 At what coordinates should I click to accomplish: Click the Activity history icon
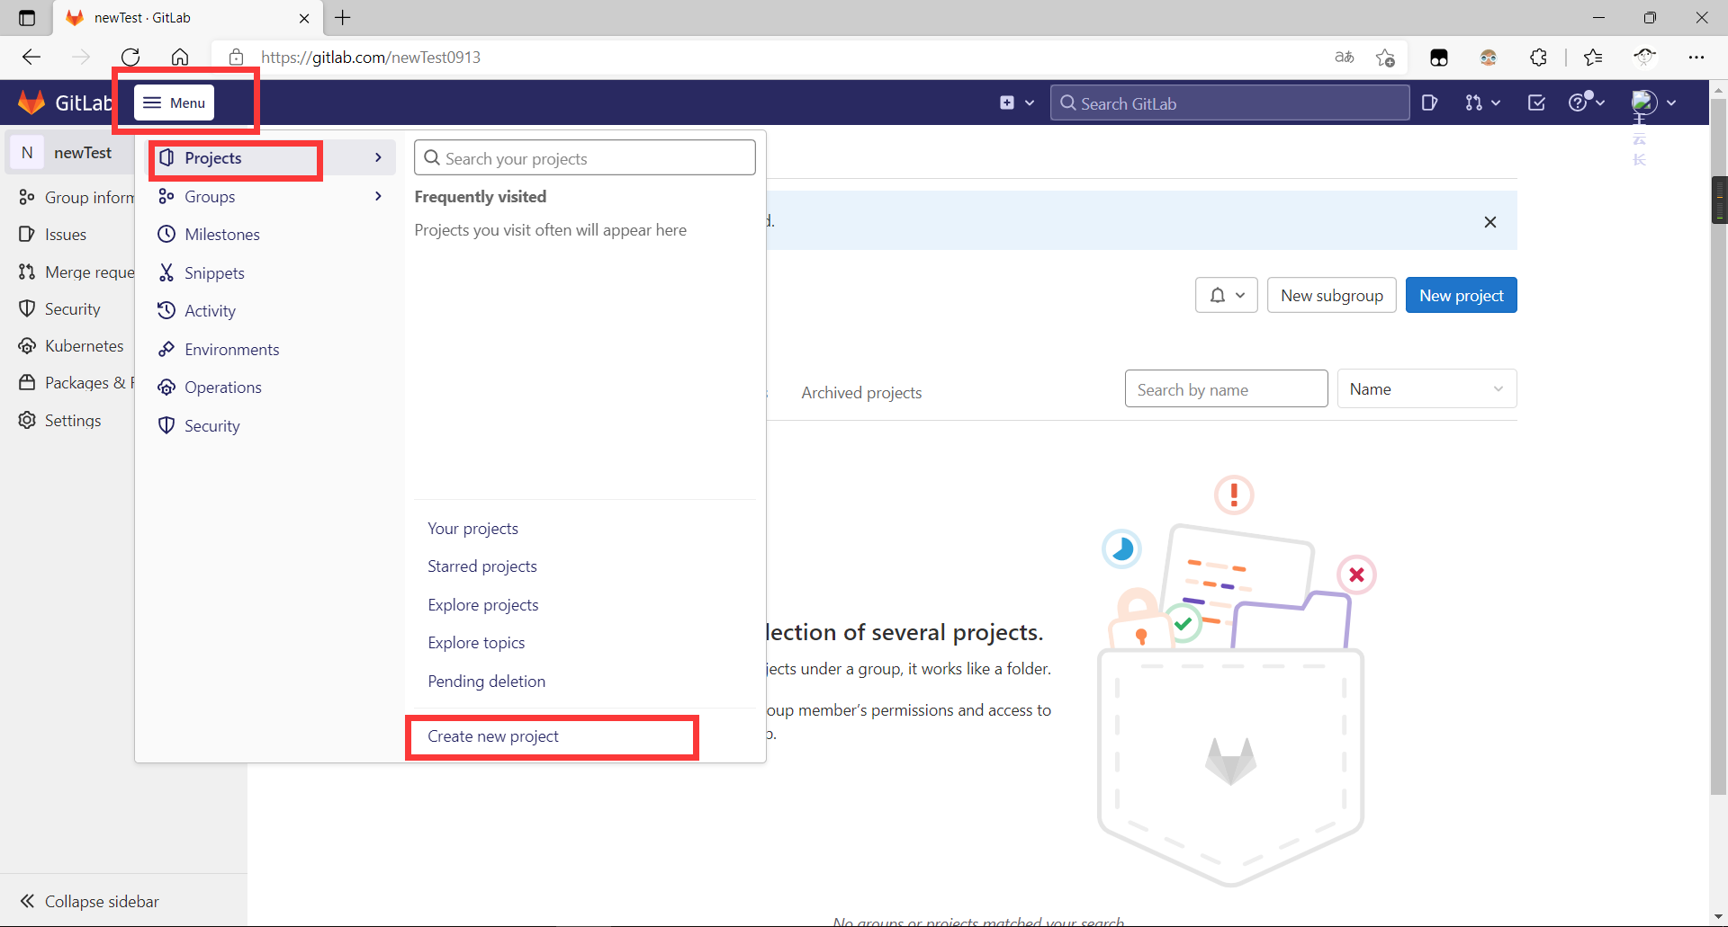[x=166, y=311]
